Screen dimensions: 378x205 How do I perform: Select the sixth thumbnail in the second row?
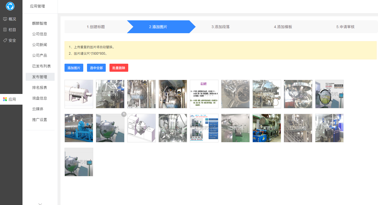tap(235, 128)
